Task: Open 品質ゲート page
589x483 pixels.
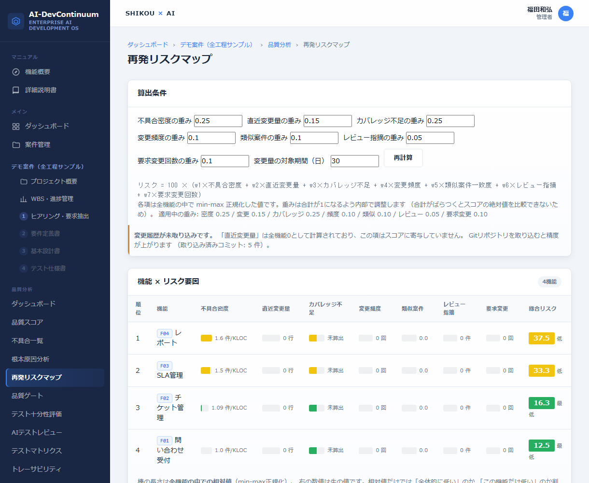Action: pyautogui.click(x=55, y=396)
